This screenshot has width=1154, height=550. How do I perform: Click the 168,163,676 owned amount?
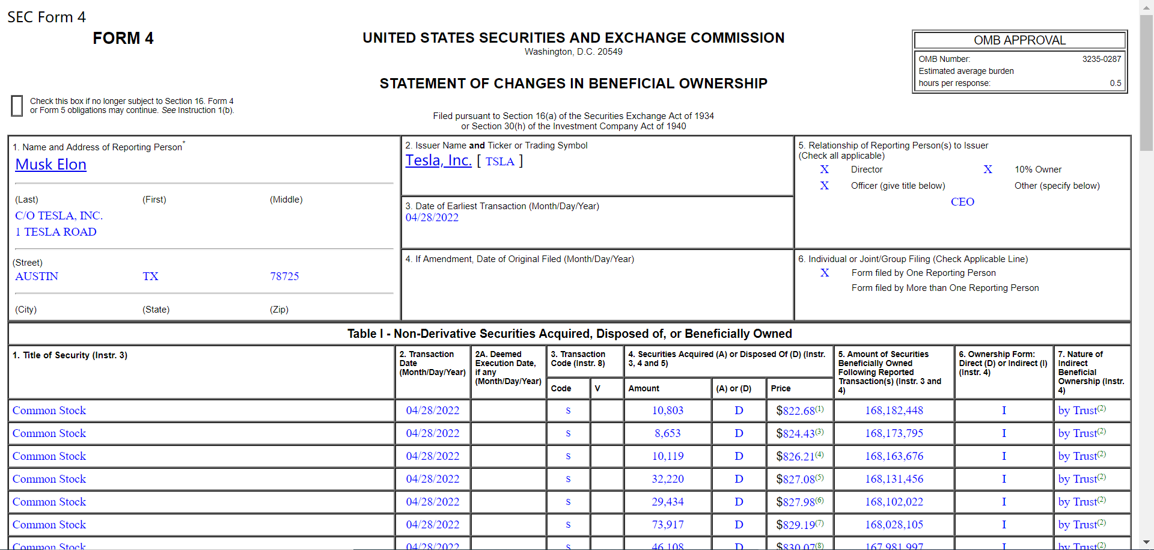[894, 456]
